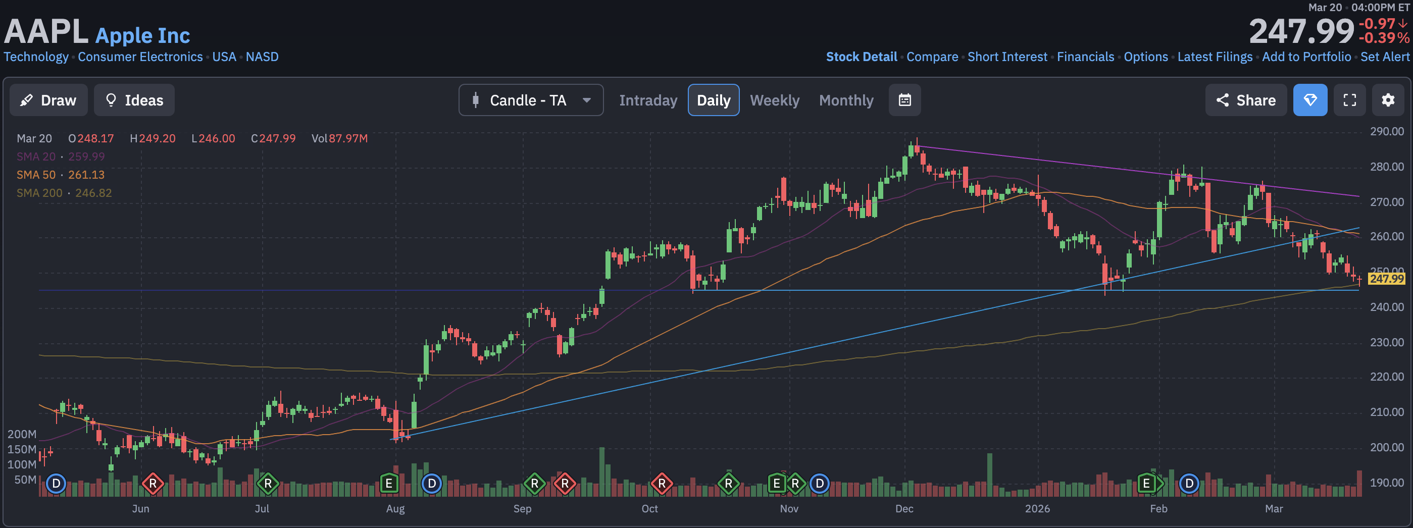This screenshot has width=1413, height=528.
Task: Click the large 247.99 last price
Action: click(x=1301, y=31)
